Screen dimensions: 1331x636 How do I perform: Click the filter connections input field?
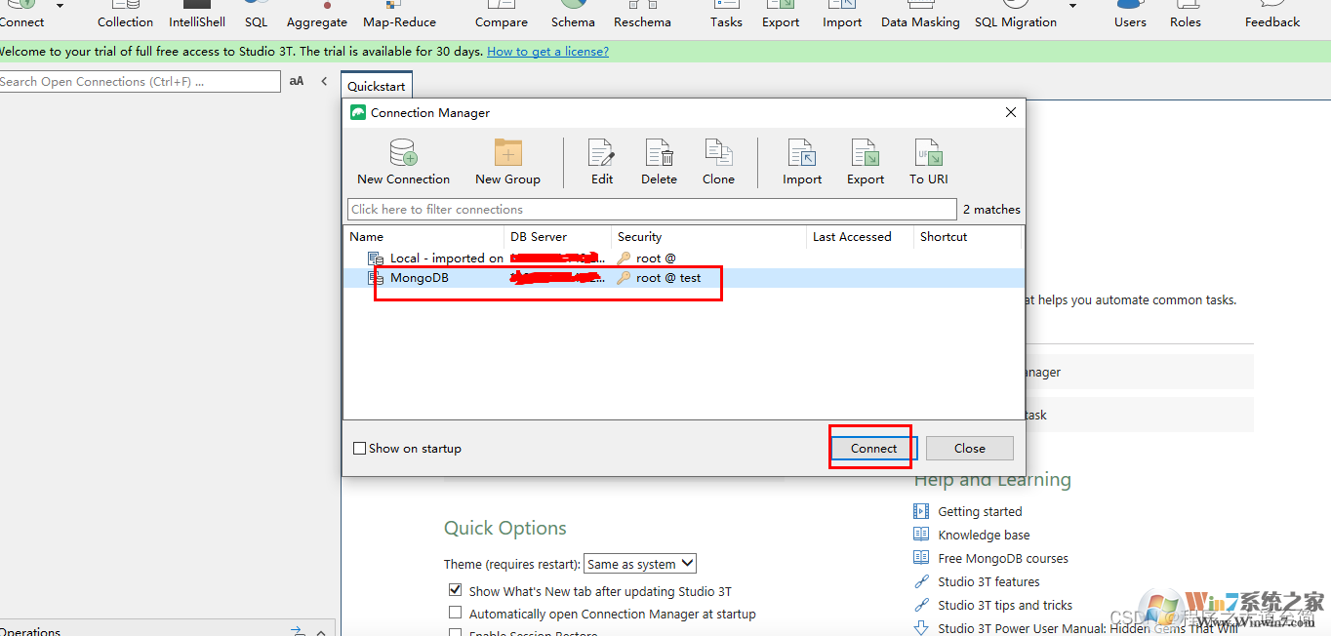coord(651,210)
